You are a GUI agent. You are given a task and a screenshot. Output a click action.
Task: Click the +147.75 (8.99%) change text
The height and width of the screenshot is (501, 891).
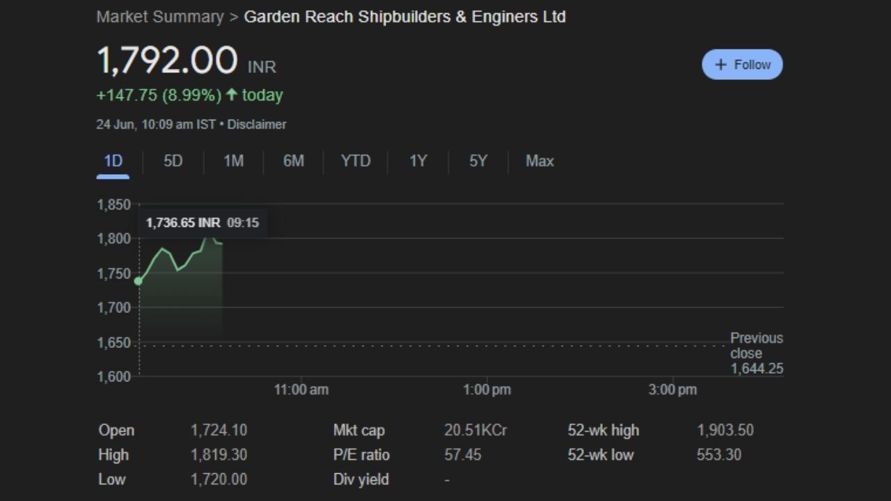(x=159, y=95)
